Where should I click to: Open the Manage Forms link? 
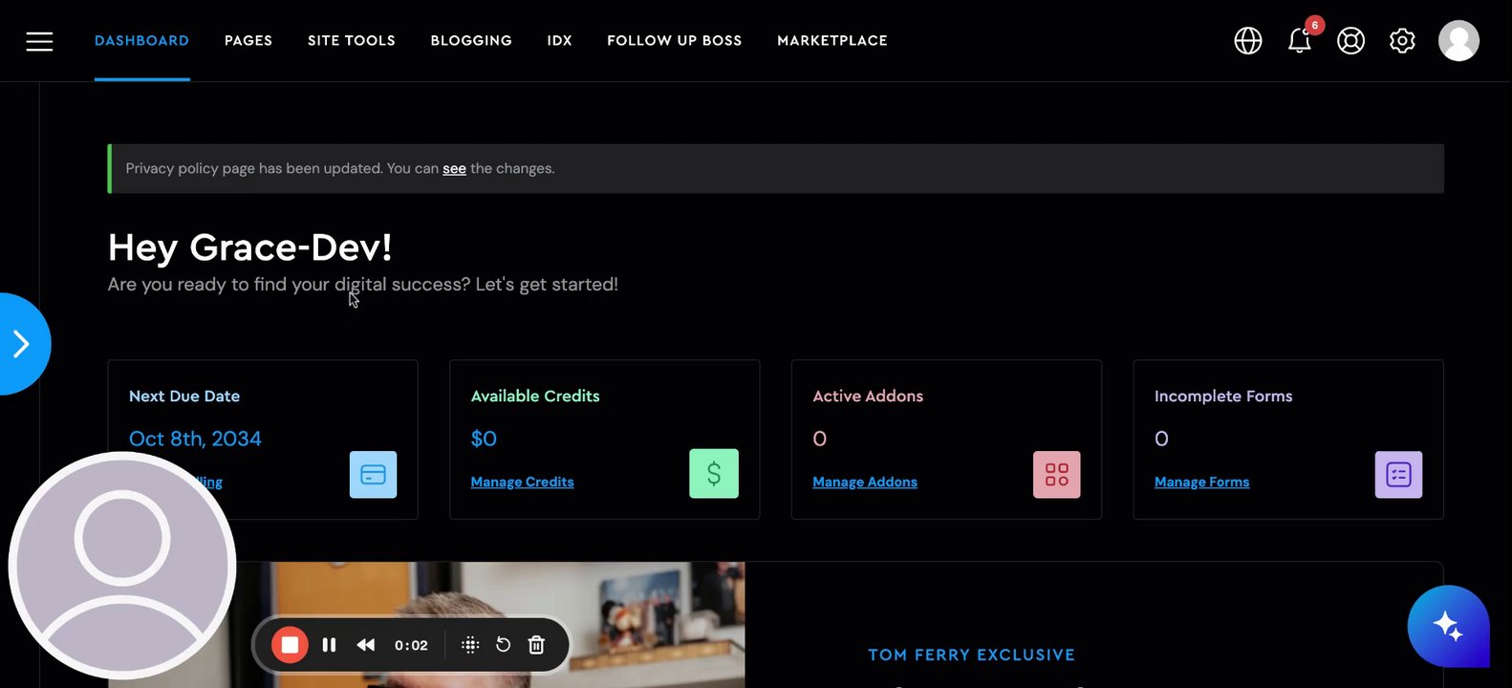coord(1202,482)
